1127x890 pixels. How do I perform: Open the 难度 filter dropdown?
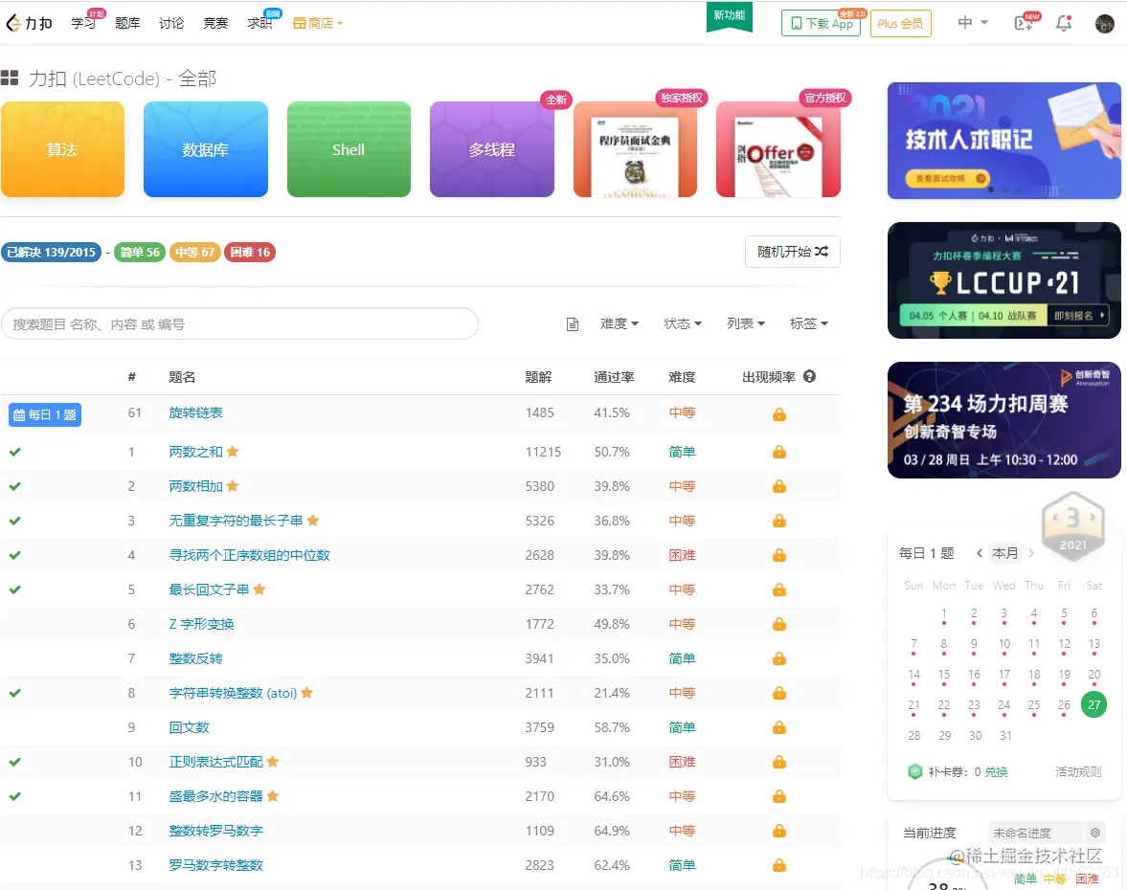pos(620,323)
